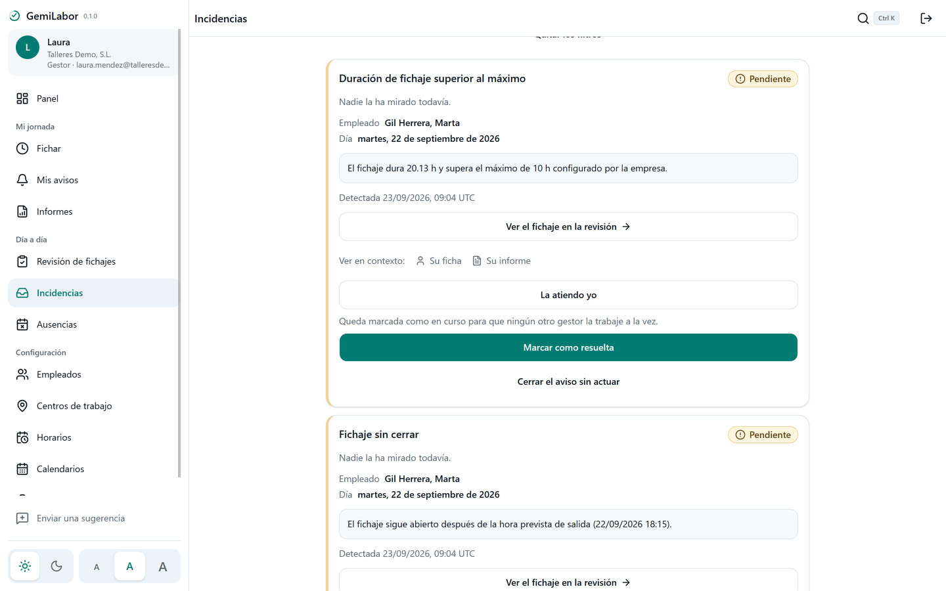The width and height of the screenshot is (946, 591).
Task: Click the Centros de trabajo pin icon
Action: pos(22,406)
